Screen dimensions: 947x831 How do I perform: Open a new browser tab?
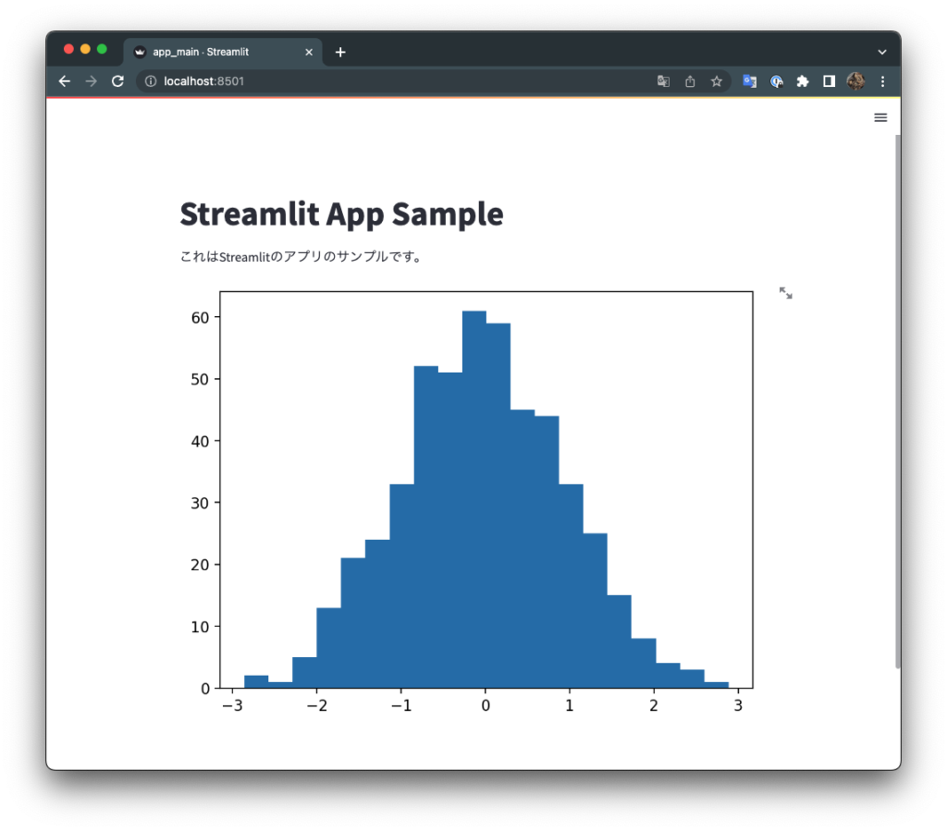[339, 52]
